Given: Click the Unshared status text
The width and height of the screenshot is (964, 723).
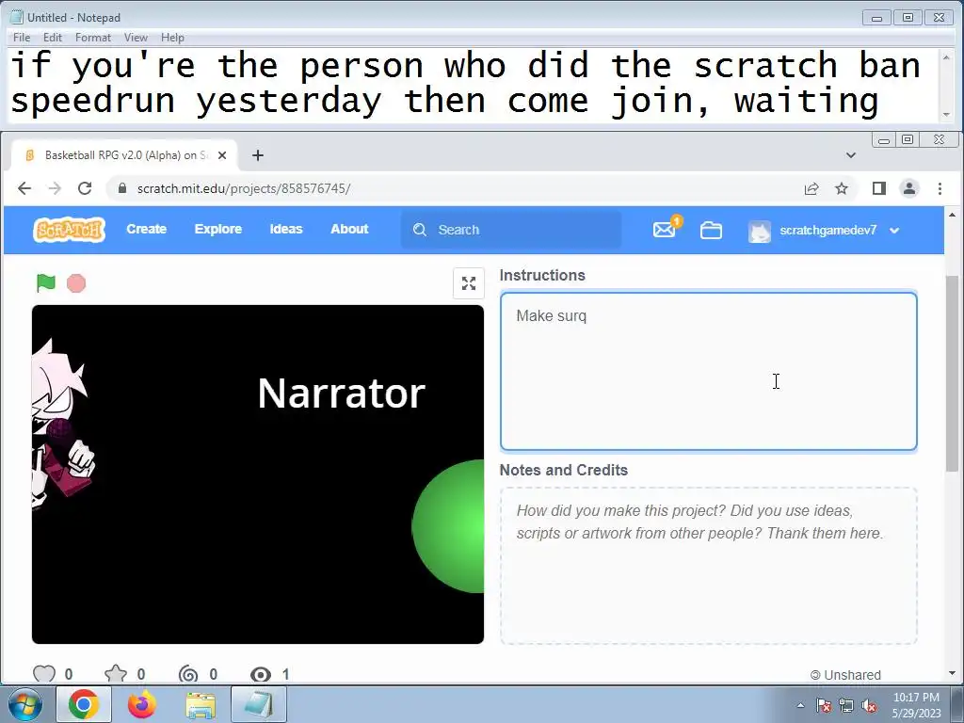Looking at the screenshot, I should coord(852,675).
